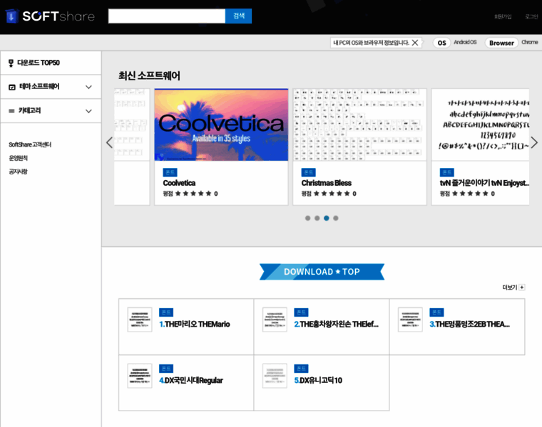Open 2.THE홍차왕자원손 entry
The height and width of the screenshot is (427, 542).
337,325
